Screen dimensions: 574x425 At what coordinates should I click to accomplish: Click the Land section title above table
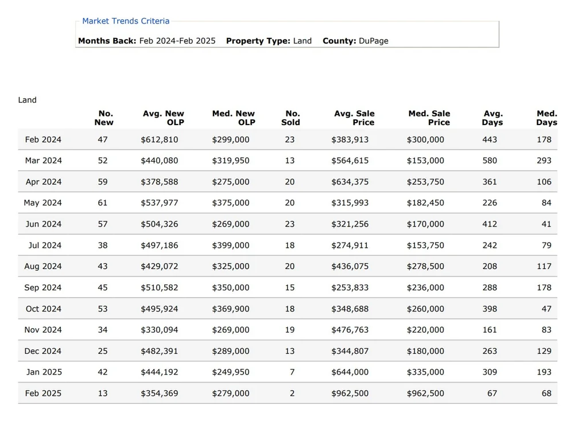[x=27, y=100]
